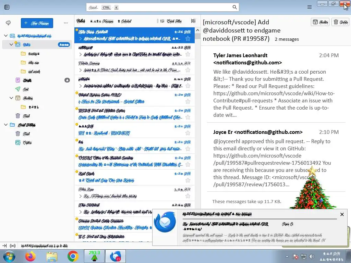Expand the Re: [FFmpeg-user] thread

pyautogui.click(x=80, y=196)
